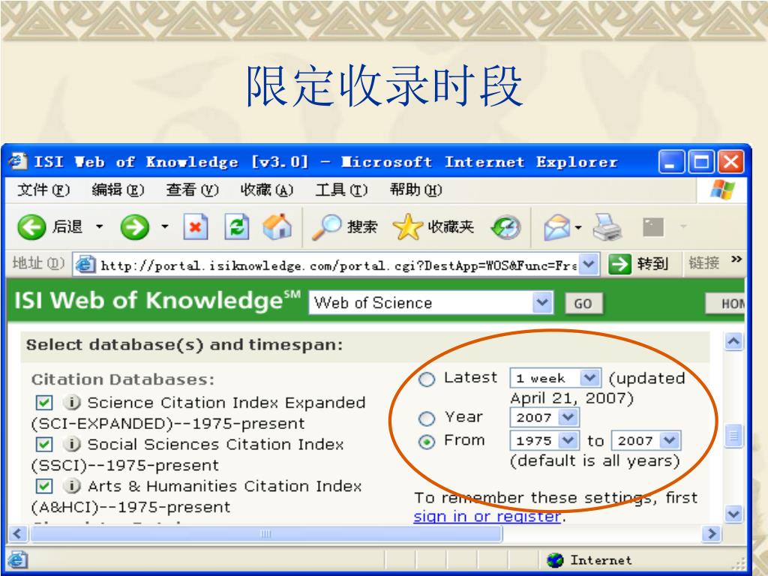Select the Latest radio button
Screen dimensions: 768x576
point(427,379)
